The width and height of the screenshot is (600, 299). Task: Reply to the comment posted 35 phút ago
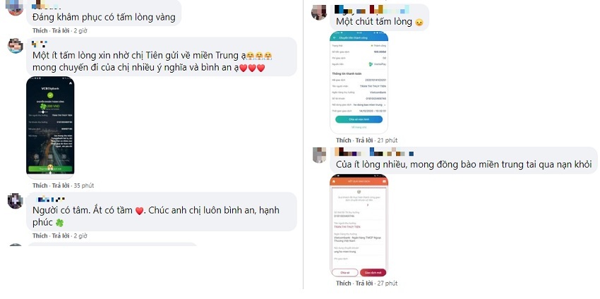[x=61, y=185]
